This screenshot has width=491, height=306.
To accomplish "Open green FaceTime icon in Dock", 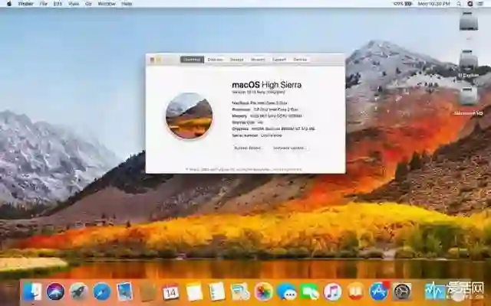I will click(309, 291).
